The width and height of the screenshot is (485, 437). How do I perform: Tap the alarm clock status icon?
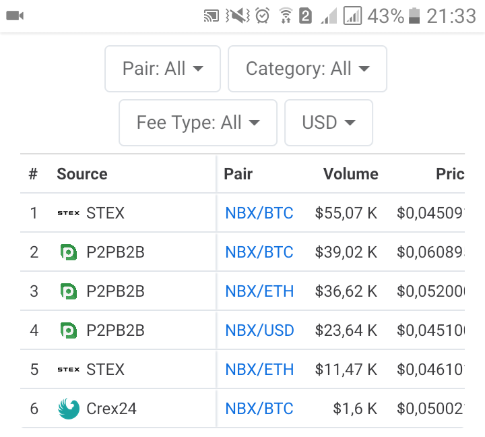click(263, 16)
